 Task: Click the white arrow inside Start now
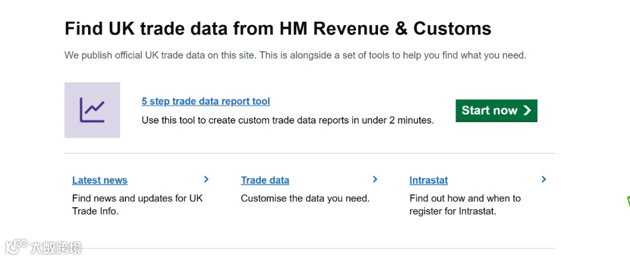[x=527, y=110]
